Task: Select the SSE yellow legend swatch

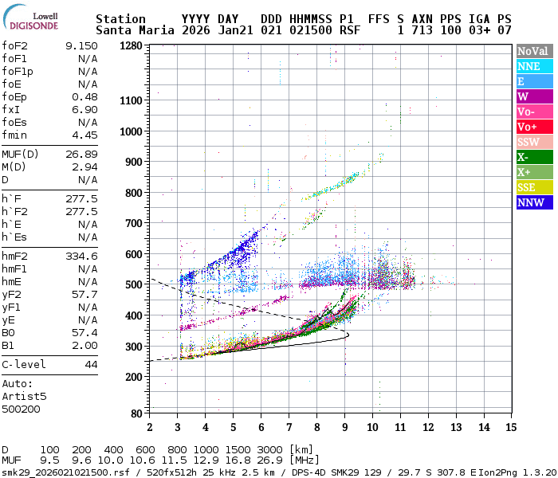Action: point(535,187)
